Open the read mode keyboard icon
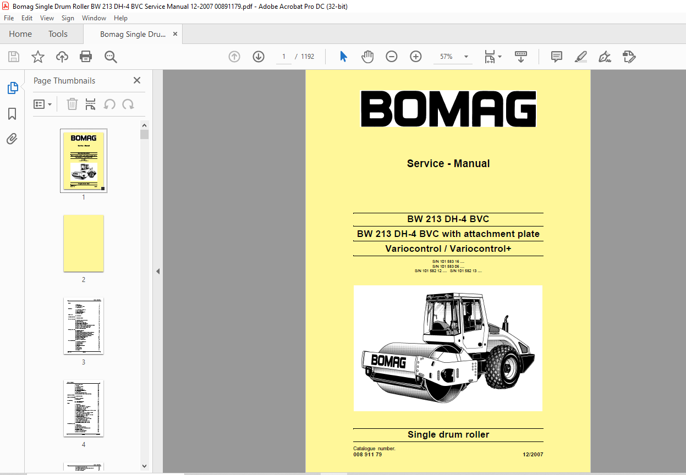 click(x=521, y=57)
